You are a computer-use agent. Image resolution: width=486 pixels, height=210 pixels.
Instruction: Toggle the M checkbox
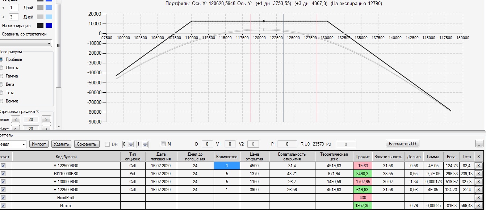click(163, 144)
